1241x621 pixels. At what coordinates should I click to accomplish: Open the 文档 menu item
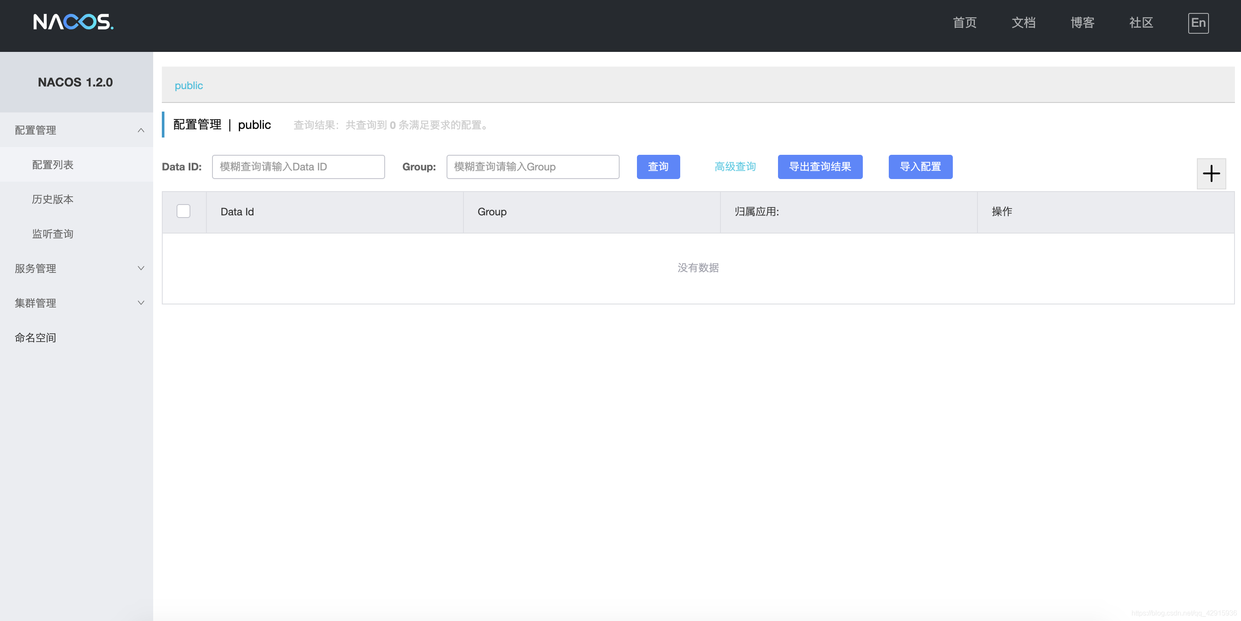coord(1024,22)
